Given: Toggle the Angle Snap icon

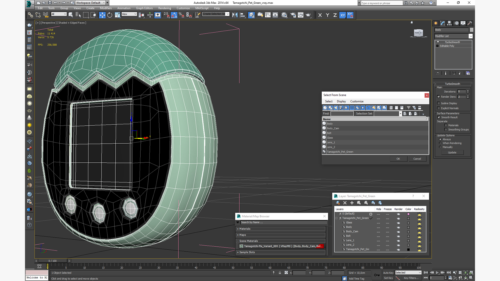Looking at the screenshot, I should (x=174, y=15).
